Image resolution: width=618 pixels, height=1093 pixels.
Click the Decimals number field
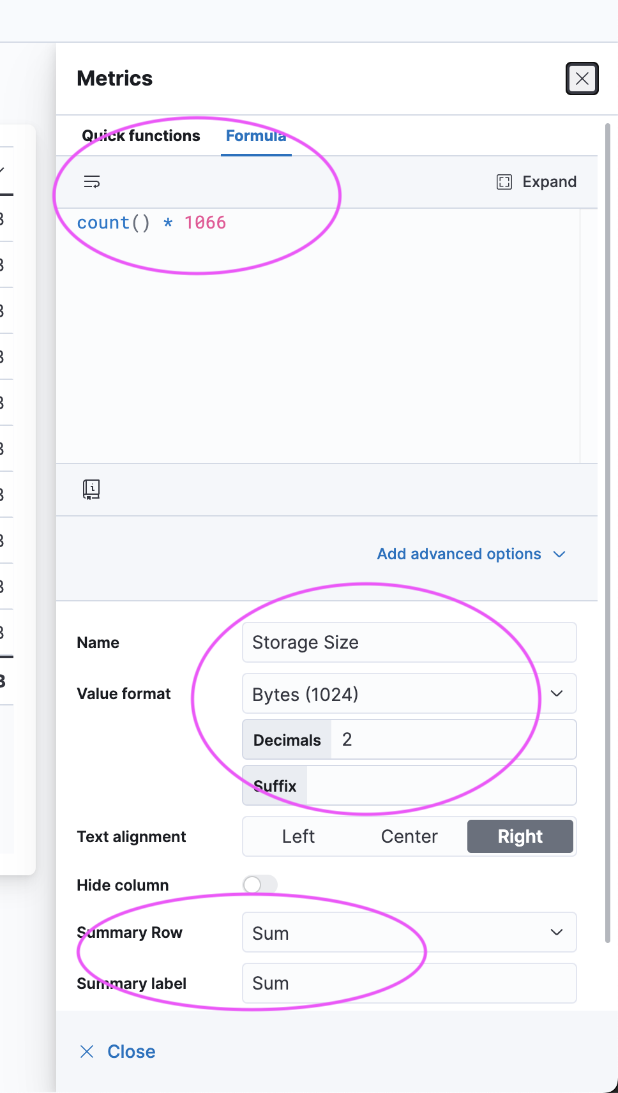(x=453, y=740)
